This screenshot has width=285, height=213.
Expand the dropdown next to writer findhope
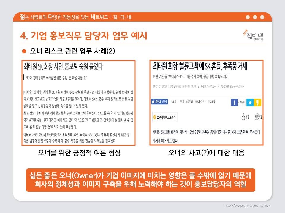coord(218,86)
